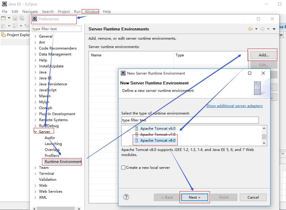Select XML preferences item
This screenshot has width=286, height=210.
[x=43, y=197]
